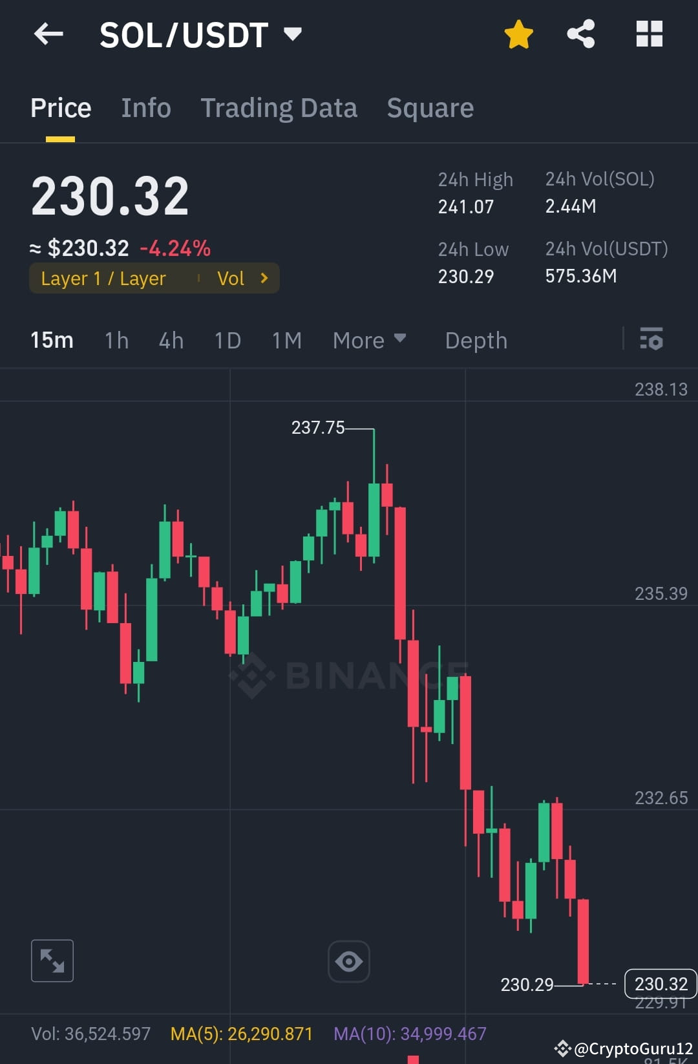The height and width of the screenshot is (1064, 698).
Task: Select the 15m timeframe
Action: [x=52, y=340]
